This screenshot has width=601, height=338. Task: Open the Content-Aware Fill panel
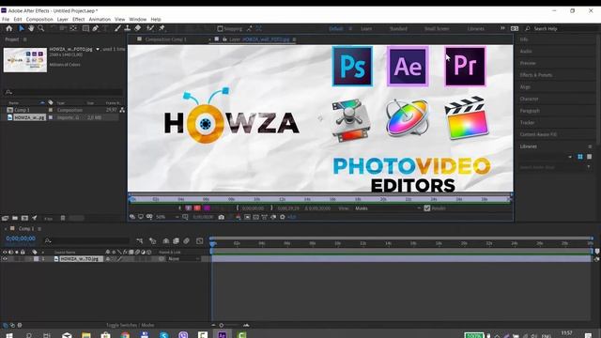coord(538,134)
